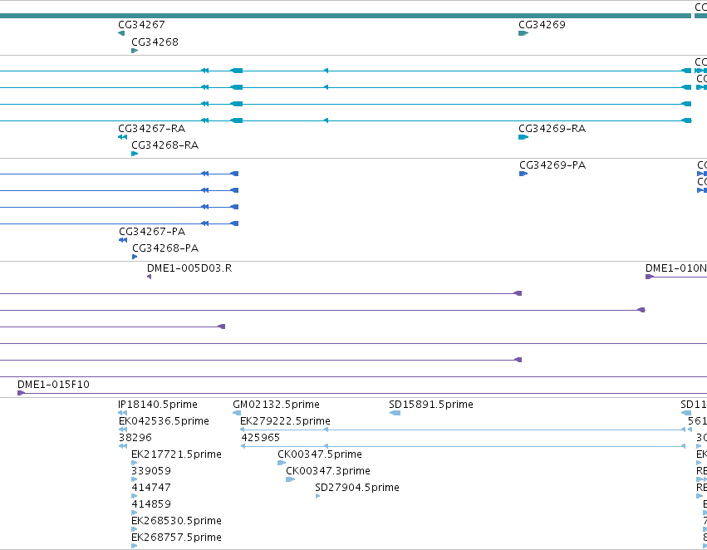This screenshot has height=550, width=707.
Task: Open the SD15891.5prime EST label
Action: pos(431,405)
